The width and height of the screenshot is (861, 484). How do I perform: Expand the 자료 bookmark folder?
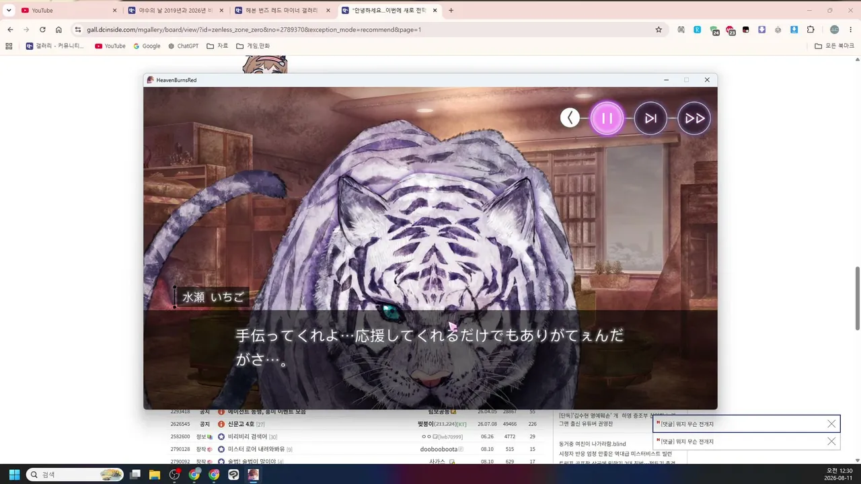pyautogui.click(x=217, y=46)
